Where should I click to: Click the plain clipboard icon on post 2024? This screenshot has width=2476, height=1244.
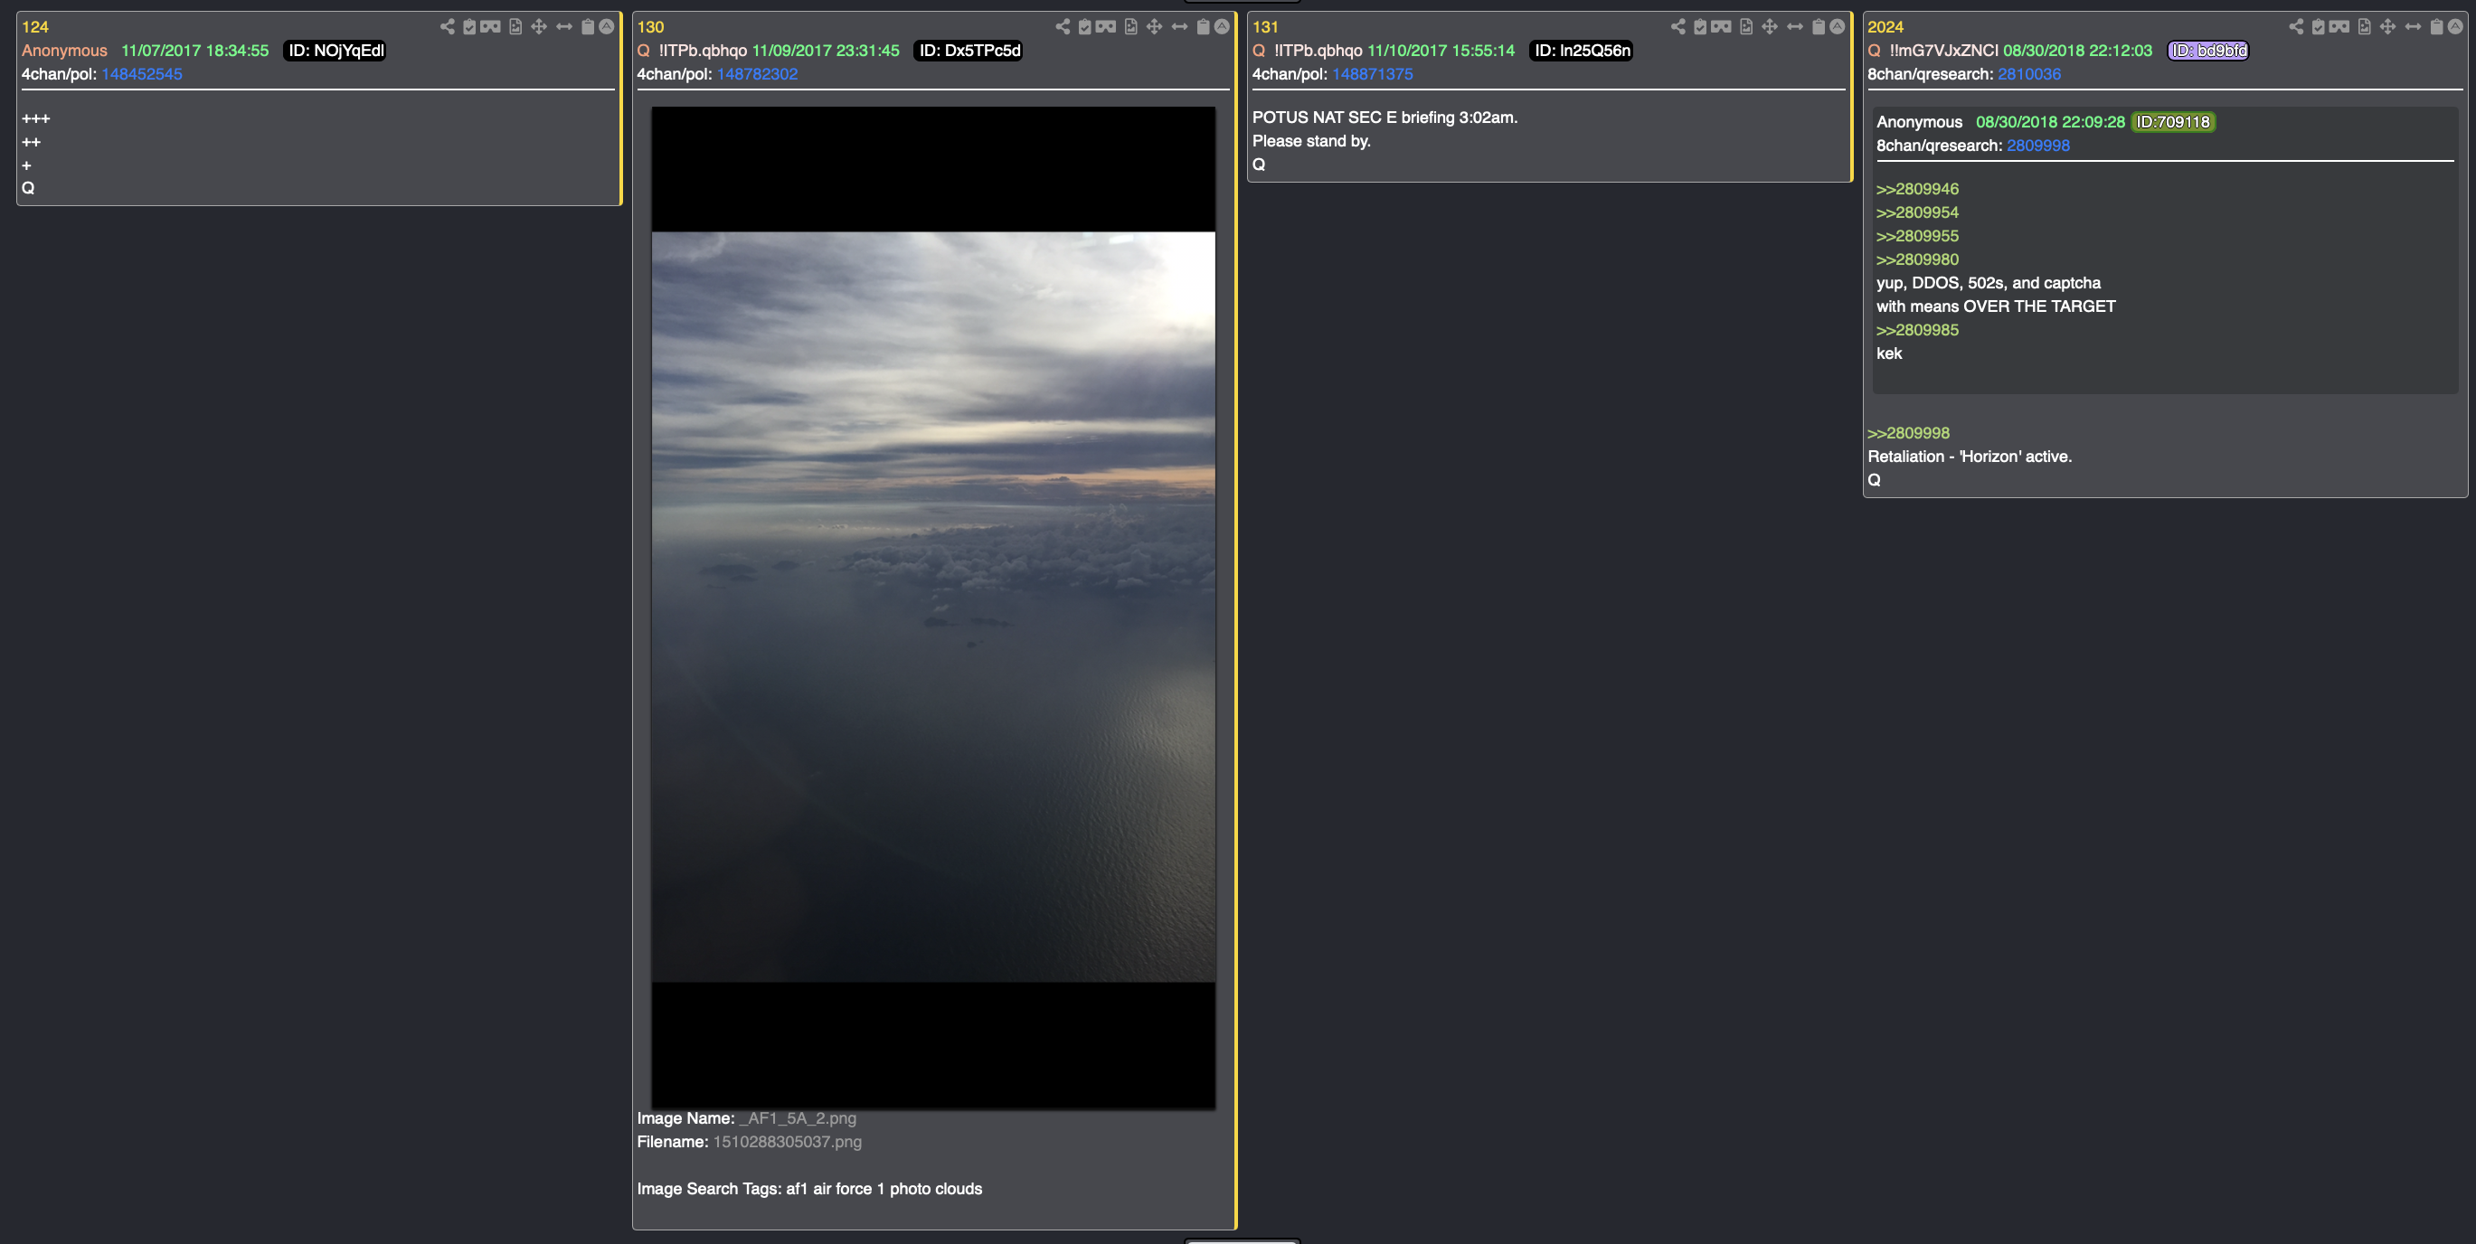(2435, 27)
